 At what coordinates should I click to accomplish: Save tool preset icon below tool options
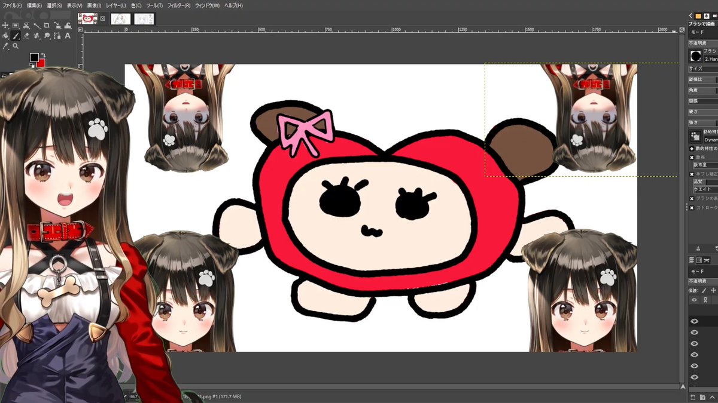pyautogui.click(x=698, y=248)
